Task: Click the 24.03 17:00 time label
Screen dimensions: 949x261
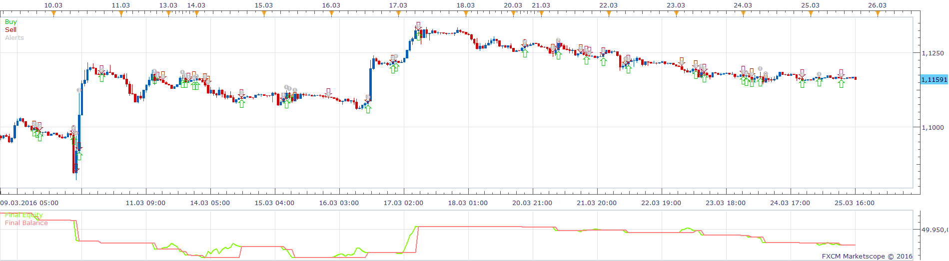Action: [790, 203]
